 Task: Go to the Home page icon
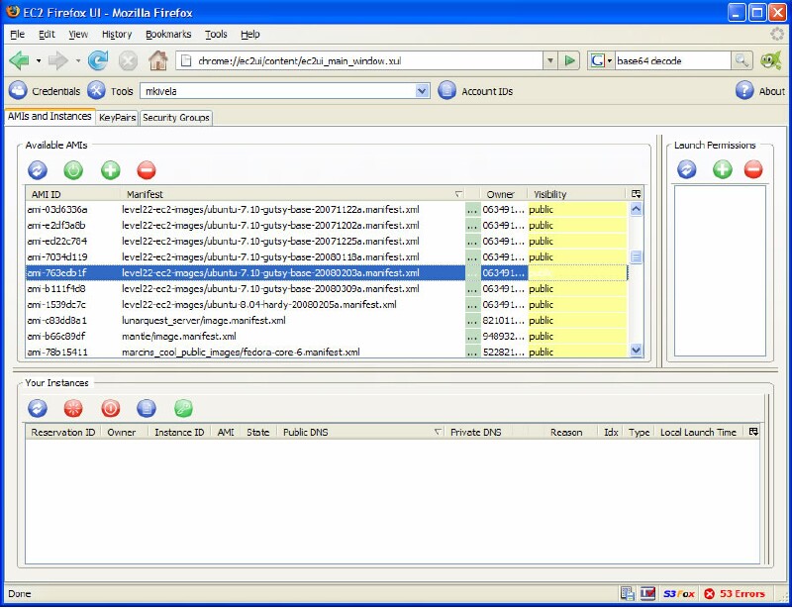tap(158, 60)
